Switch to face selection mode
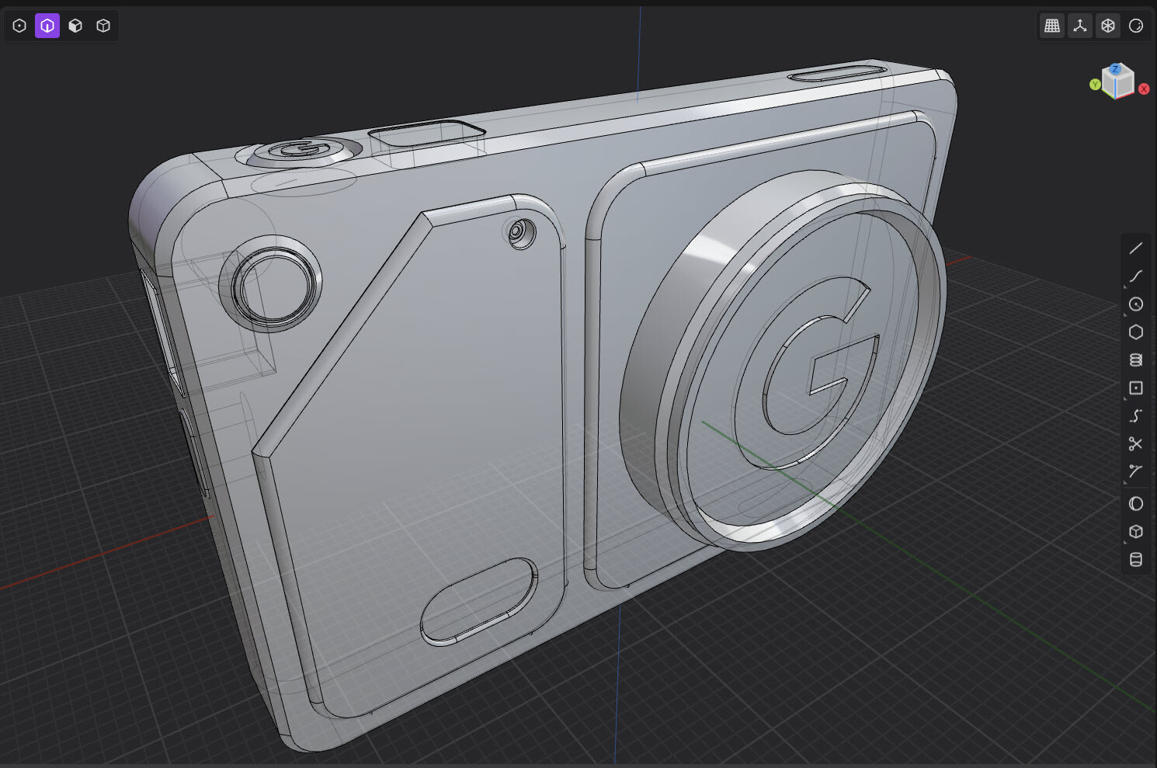1157x768 pixels. [75, 26]
